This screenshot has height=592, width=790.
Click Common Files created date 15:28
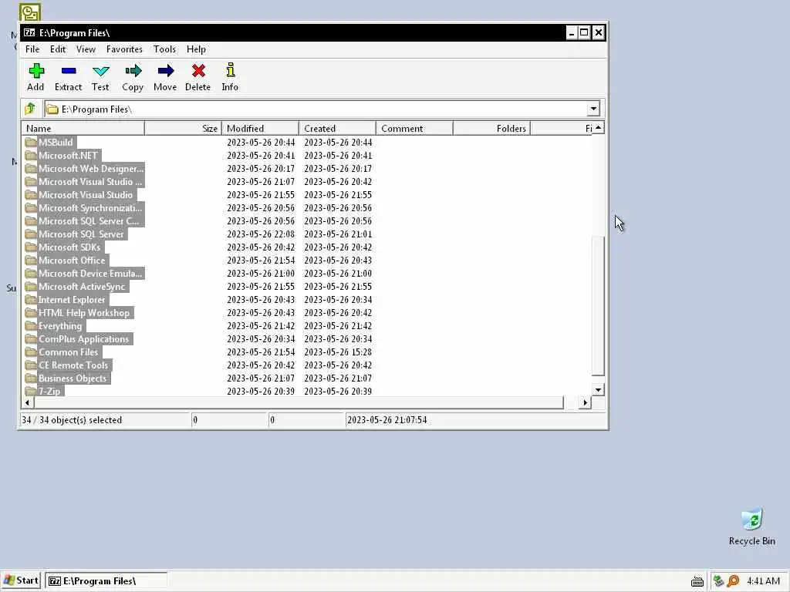338,351
